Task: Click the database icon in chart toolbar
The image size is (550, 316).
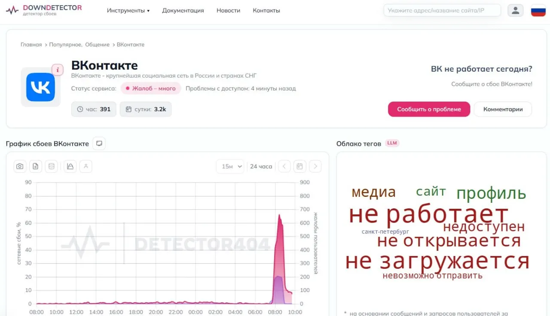Action: click(52, 166)
